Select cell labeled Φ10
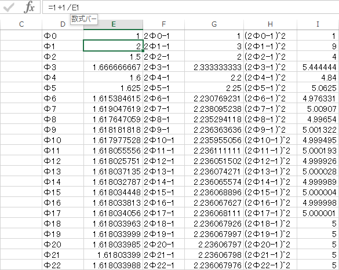This screenshot has width=339, height=270. point(63,140)
